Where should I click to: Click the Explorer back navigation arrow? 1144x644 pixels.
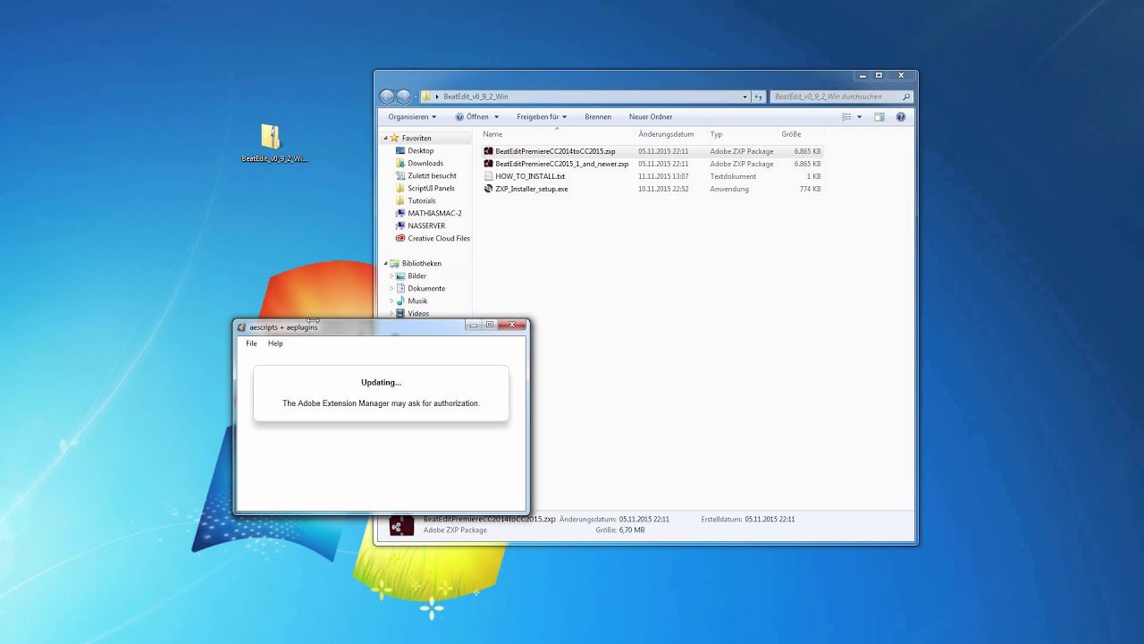tap(387, 97)
